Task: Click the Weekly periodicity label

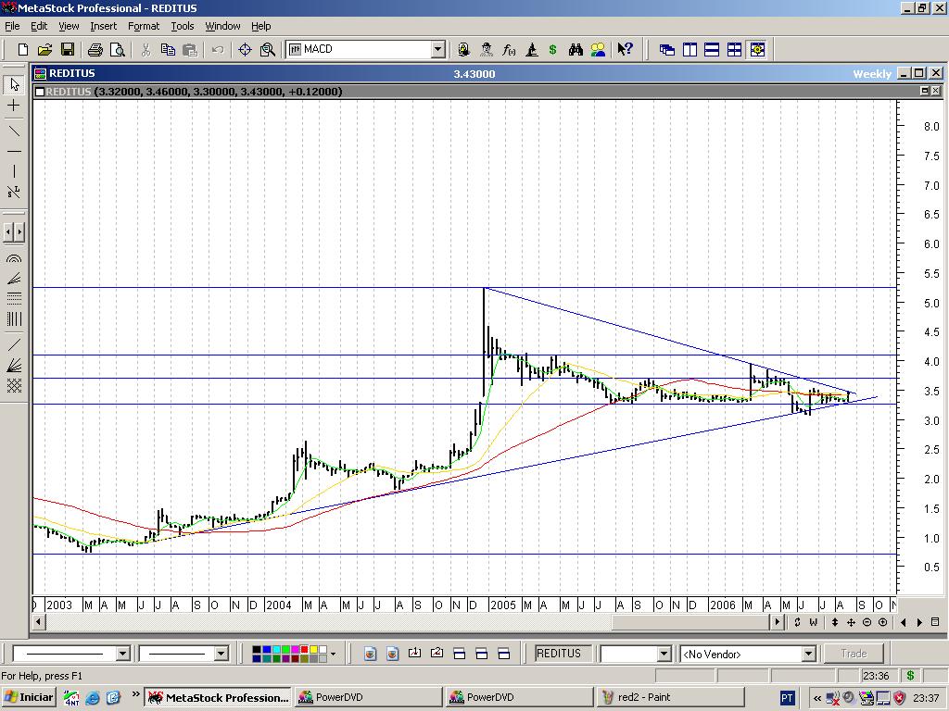Action: click(871, 74)
